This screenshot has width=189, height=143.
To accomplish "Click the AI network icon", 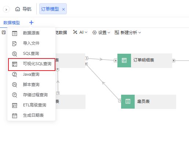I will point(75,32).
